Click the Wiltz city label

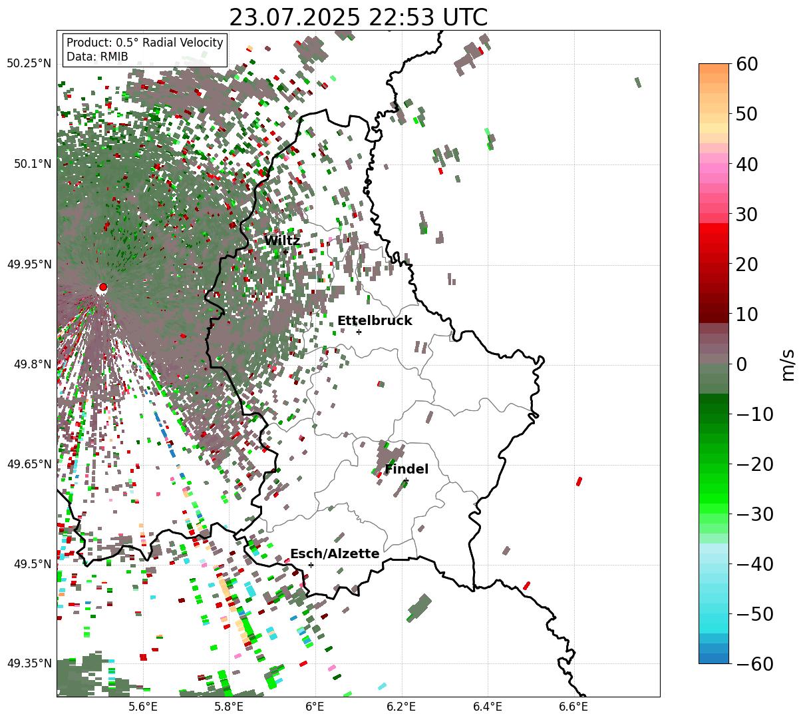(x=282, y=240)
